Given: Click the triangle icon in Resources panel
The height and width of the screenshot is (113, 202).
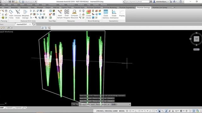Looking at the screenshot, I should pos(80,14).
